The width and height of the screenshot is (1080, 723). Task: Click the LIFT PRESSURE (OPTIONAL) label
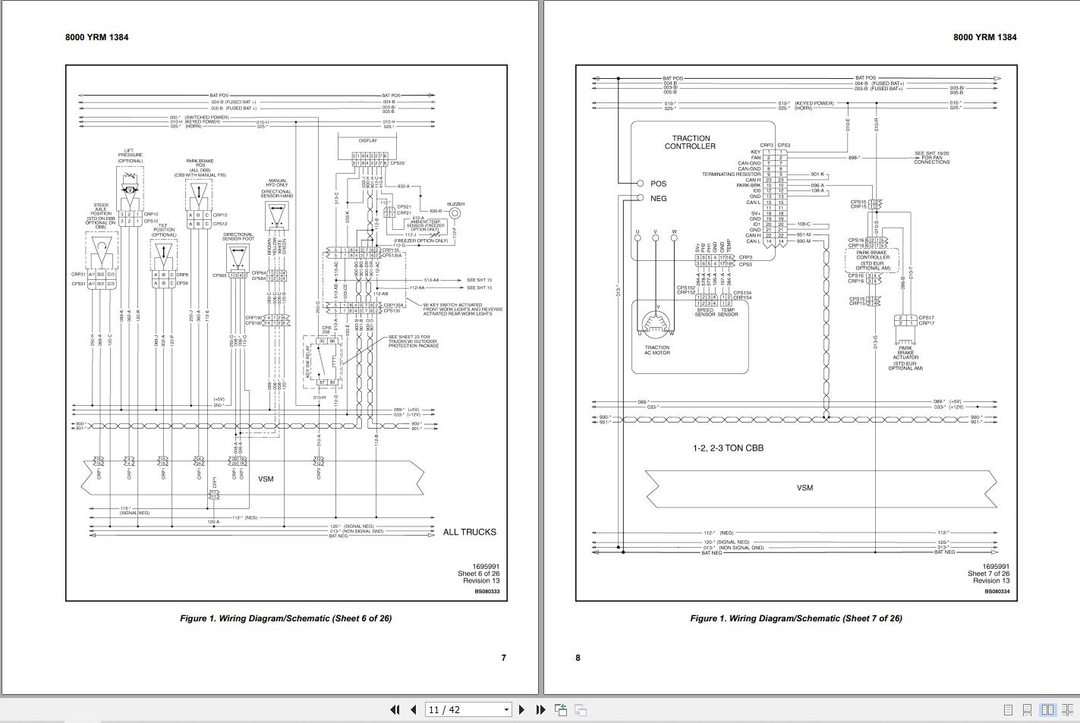coord(130,156)
